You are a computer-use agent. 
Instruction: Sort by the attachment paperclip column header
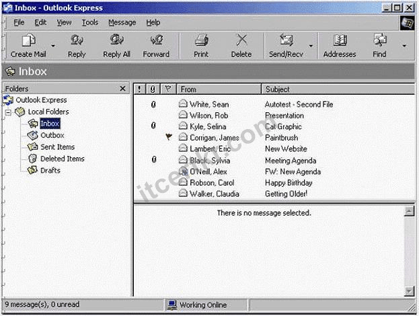(153, 89)
